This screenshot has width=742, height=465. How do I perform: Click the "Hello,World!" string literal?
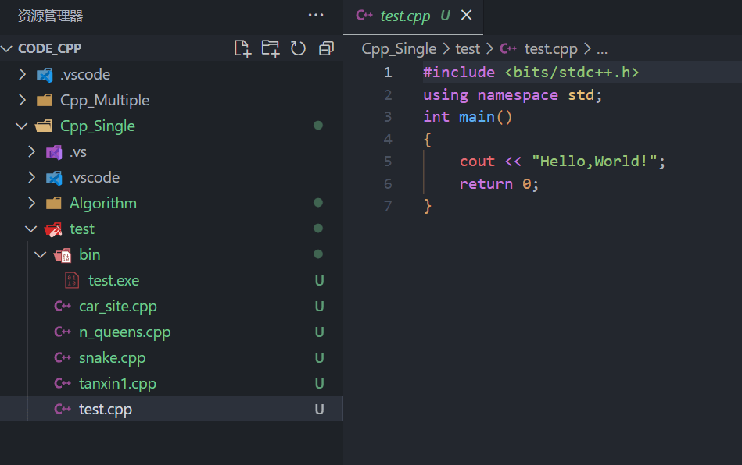point(594,162)
